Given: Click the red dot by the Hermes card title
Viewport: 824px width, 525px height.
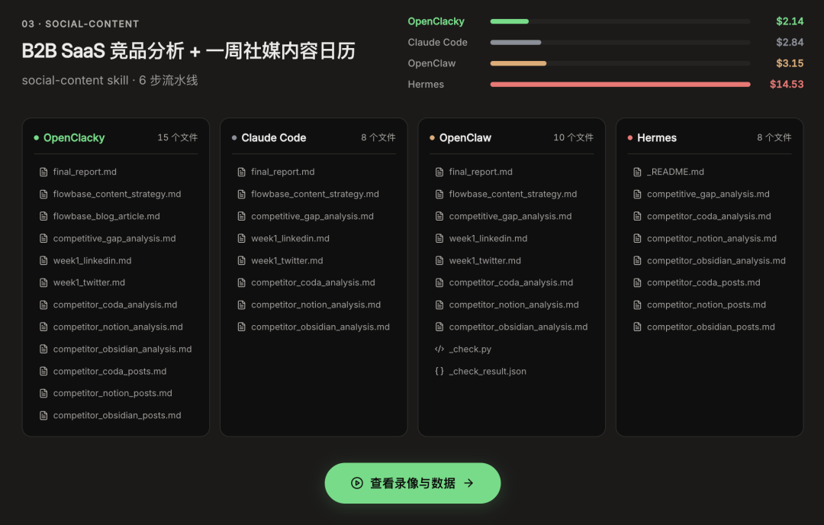Looking at the screenshot, I should 630,137.
